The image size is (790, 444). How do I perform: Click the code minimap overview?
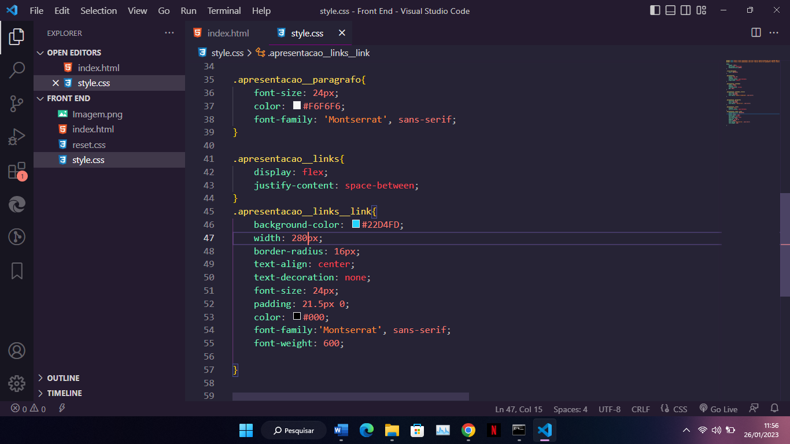(752, 92)
